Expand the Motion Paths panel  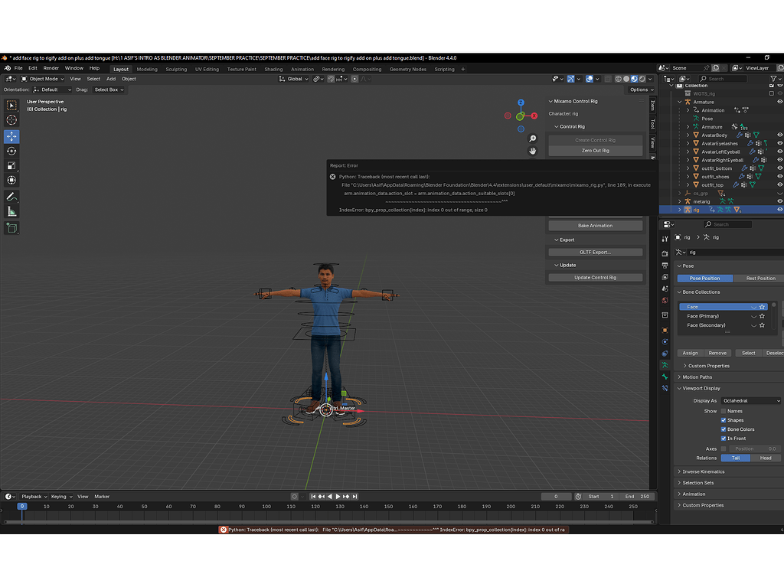(697, 377)
